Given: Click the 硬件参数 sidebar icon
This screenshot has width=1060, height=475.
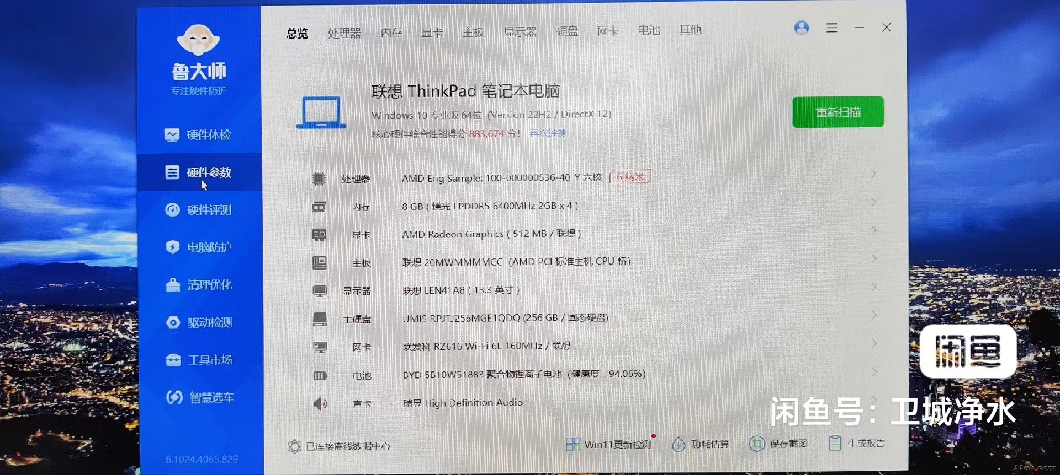Looking at the screenshot, I should click(172, 172).
